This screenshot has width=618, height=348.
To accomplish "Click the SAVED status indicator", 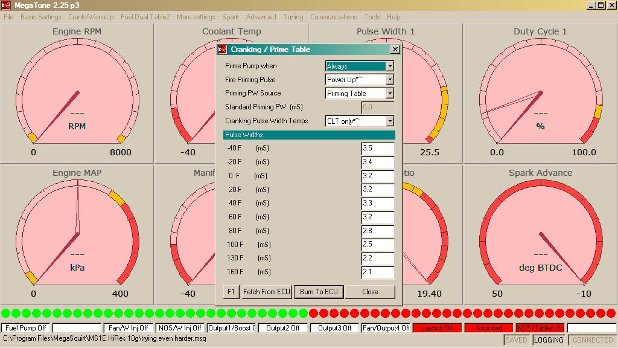I will tap(517, 340).
